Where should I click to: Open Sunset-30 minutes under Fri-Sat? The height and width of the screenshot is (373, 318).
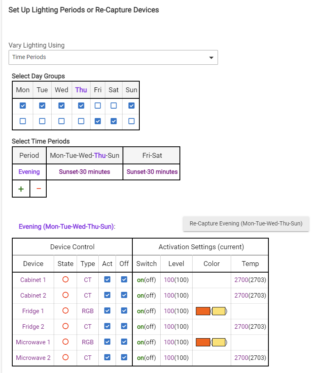pyautogui.click(x=152, y=172)
